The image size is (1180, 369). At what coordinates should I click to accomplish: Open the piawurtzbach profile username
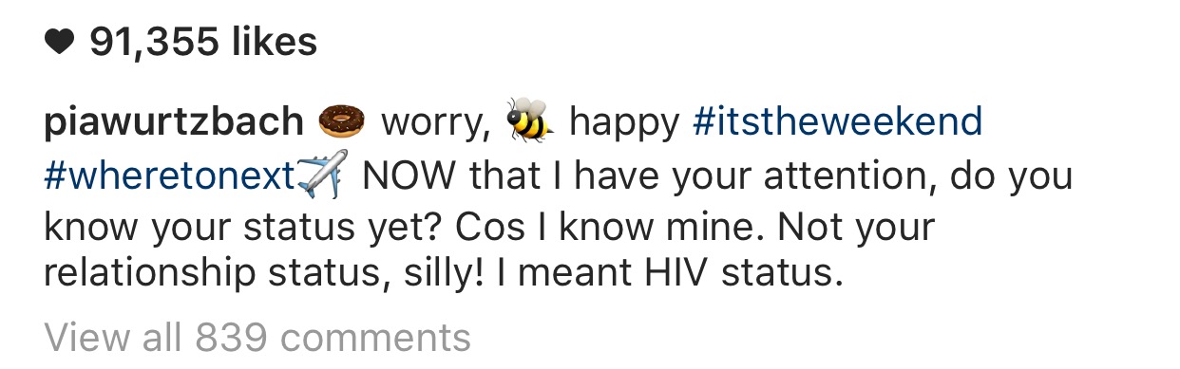point(174,124)
